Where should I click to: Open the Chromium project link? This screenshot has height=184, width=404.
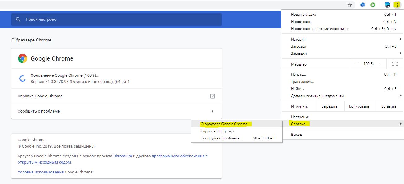click(122, 156)
